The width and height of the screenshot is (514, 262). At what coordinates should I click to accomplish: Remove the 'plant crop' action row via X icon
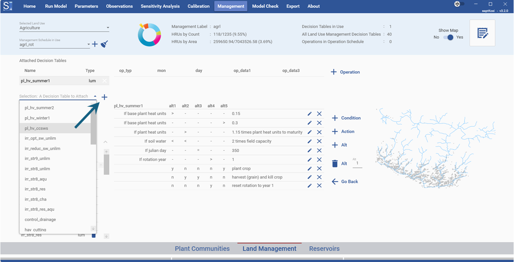[x=319, y=168]
